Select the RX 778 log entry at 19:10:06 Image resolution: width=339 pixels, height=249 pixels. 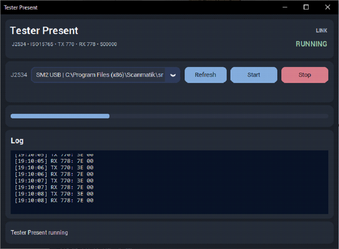click(x=54, y=174)
